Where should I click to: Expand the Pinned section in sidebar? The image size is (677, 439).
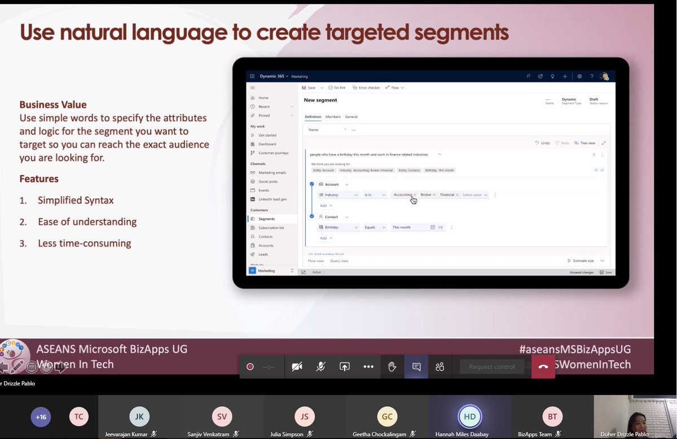click(x=292, y=116)
